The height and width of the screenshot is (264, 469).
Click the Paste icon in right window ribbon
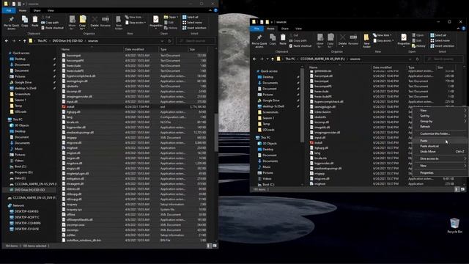point(283,40)
